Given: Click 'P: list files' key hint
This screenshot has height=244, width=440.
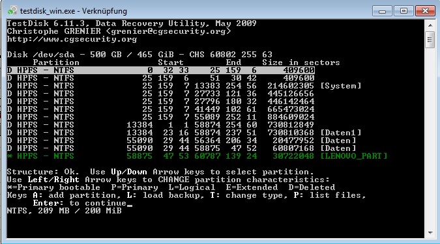Looking at the screenshot, I should (x=330, y=195).
